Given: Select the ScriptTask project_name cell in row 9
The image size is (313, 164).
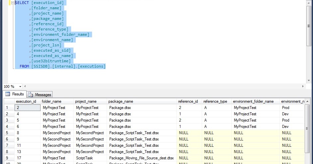Looking at the screenshot, I should coord(90,158).
